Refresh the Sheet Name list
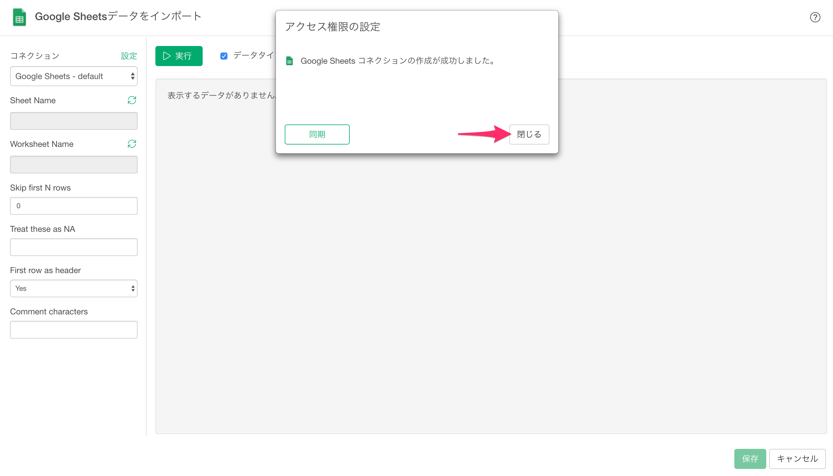Image resolution: width=833 pixels, height=476 pixels. click(x=132, y=100)
